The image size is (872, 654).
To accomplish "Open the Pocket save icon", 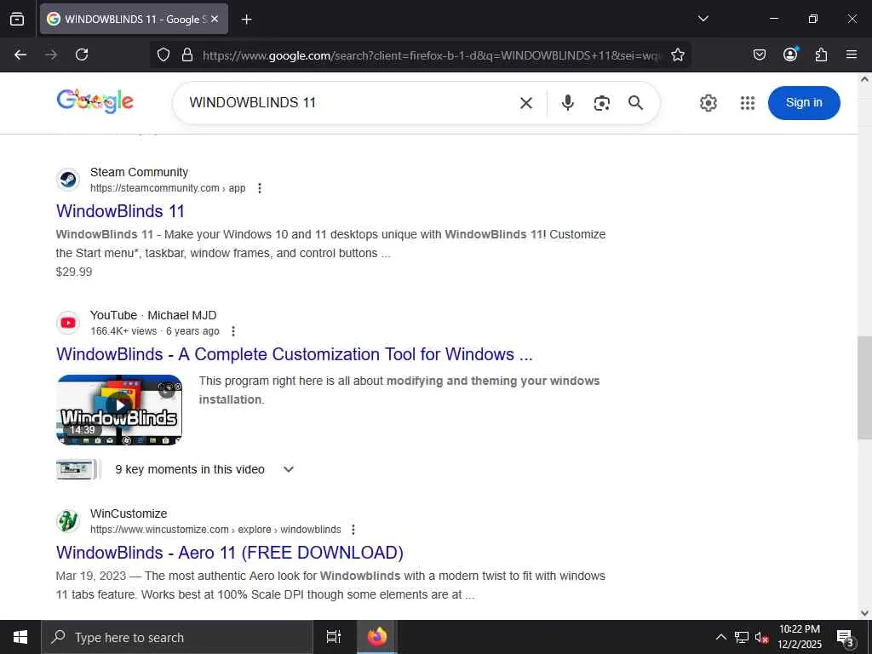I will tap(759, 54).
